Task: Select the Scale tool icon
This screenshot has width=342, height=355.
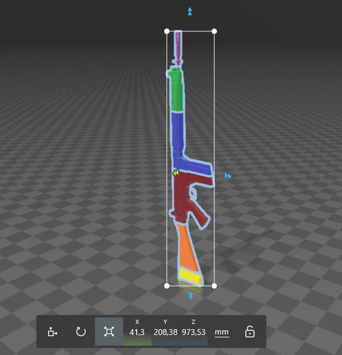Action: (x=109, y=331)
